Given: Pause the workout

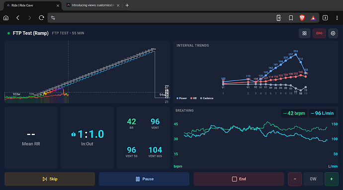Looking at the screenshot, I should click(x=144, y=179).
